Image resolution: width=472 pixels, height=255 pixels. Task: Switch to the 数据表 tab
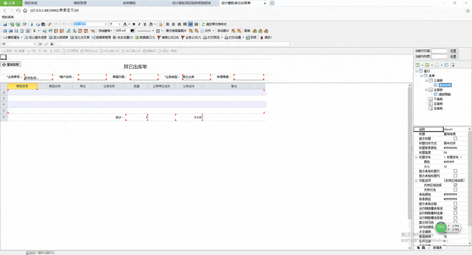point(438,248)
